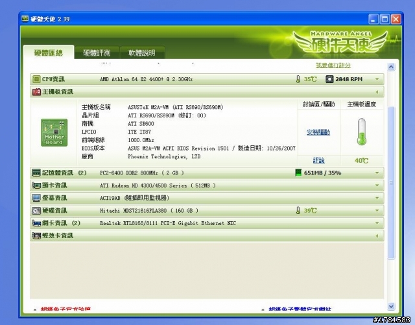Click the Hitachi HDS721616PLA380 text
This screenshot has height=325, width=415.
(x=149, y=211)
